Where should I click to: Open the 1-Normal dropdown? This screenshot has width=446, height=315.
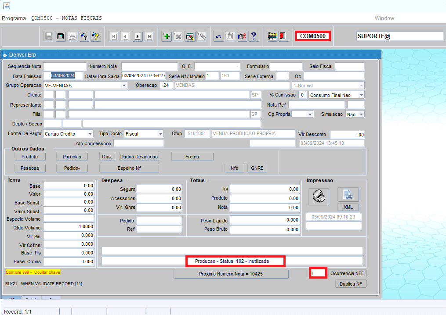361,86
